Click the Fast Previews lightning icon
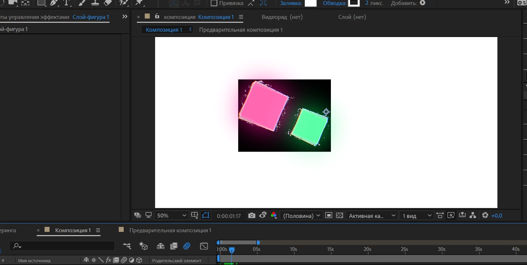Screen dimensions: 527x265 tap(451, 215)
